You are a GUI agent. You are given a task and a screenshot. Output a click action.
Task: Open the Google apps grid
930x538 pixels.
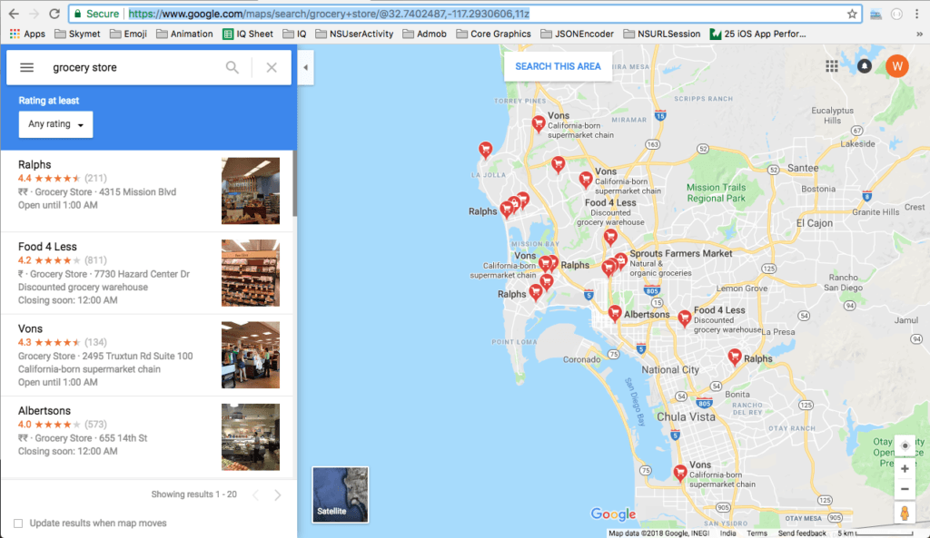coord(832,66)
